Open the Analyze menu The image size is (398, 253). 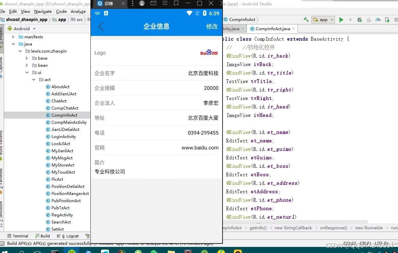78,12
